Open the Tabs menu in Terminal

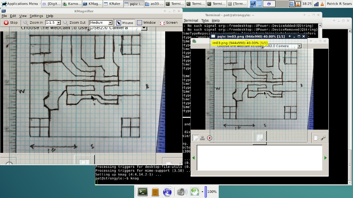[x=205, y=20]
